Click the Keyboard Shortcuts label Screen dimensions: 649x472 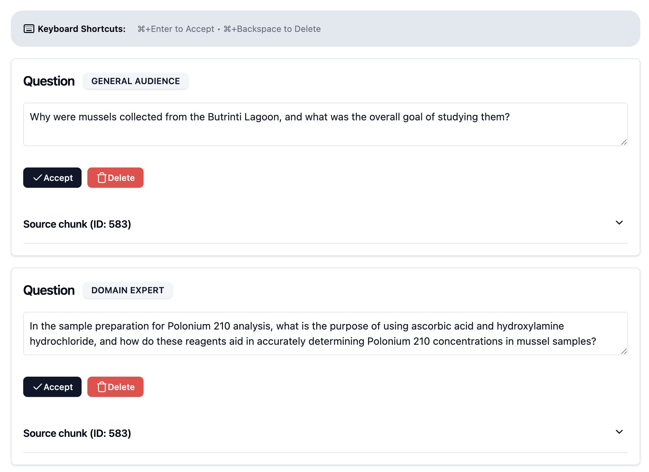click(82, 29)
